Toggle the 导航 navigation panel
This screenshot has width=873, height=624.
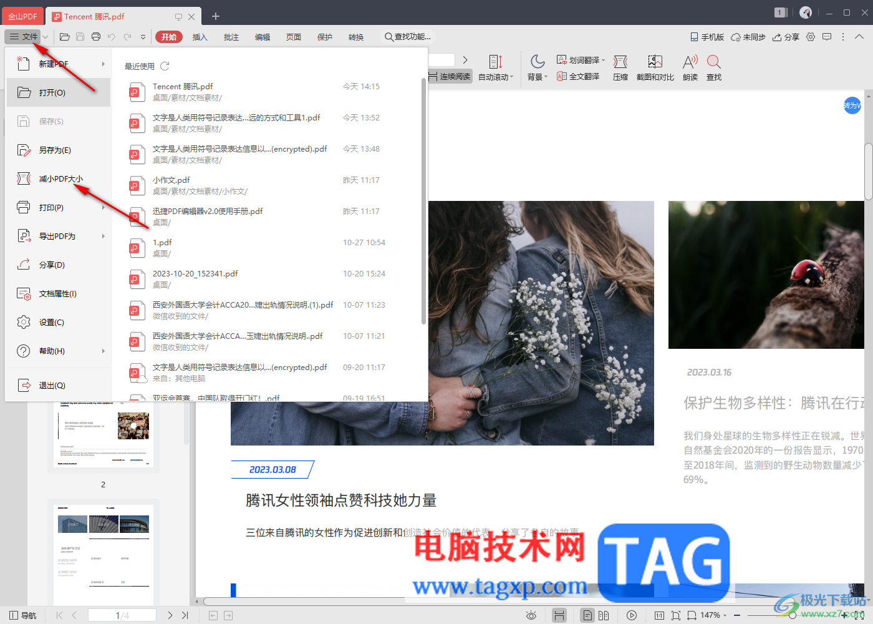[23, 615]
